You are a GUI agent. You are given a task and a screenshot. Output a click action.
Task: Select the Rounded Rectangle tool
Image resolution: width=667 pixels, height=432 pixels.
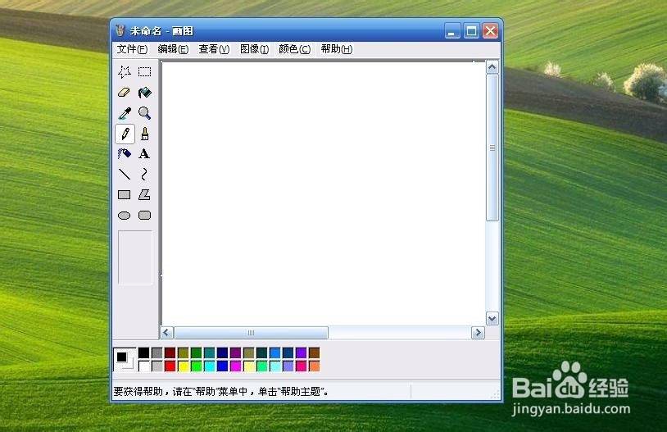(145, 216)
